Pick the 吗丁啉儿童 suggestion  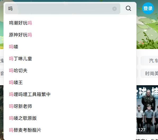point(70,59)
